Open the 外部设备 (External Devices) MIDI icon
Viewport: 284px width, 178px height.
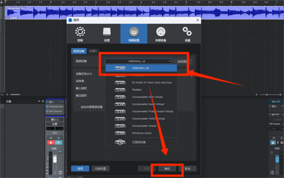click(x=160, y=33)
